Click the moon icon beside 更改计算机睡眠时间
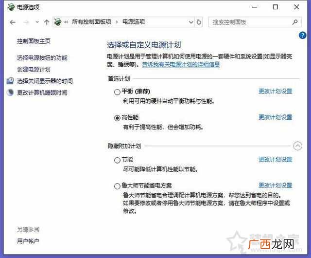Viewport: 311px width, 258px height. pos(10,92)
